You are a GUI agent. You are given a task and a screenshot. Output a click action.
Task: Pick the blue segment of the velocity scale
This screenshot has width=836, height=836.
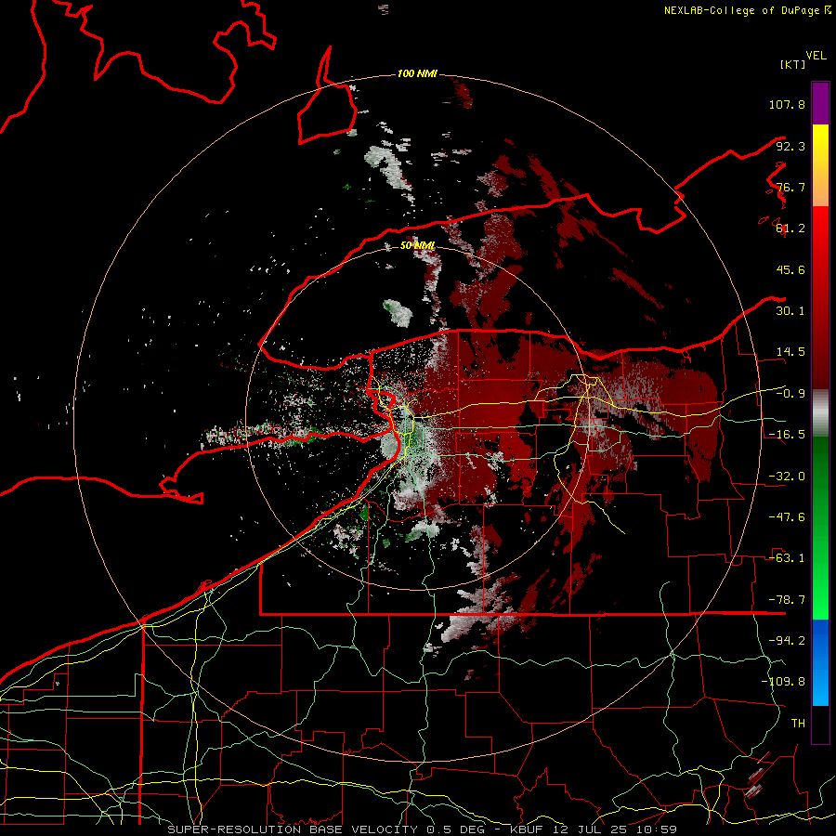click(820, 662)
